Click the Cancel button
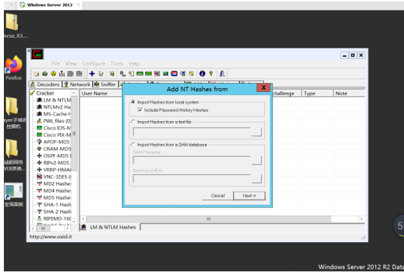 (x=218, y=196)
